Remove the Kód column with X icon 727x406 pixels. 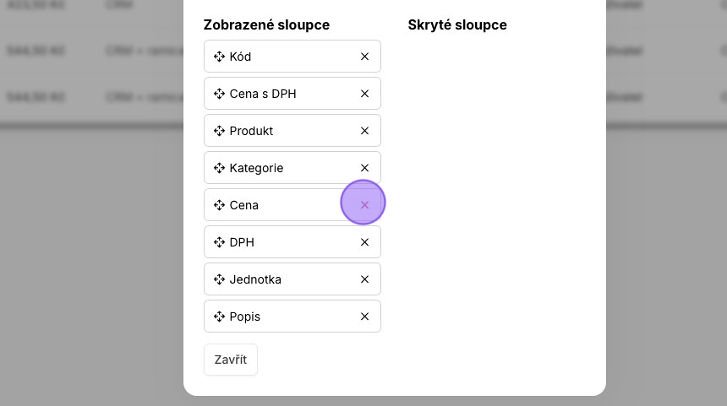click(x=364, y=57)
